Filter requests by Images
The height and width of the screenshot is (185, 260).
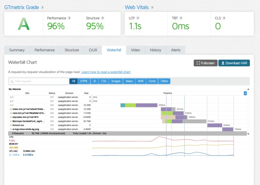pos(116,81)
